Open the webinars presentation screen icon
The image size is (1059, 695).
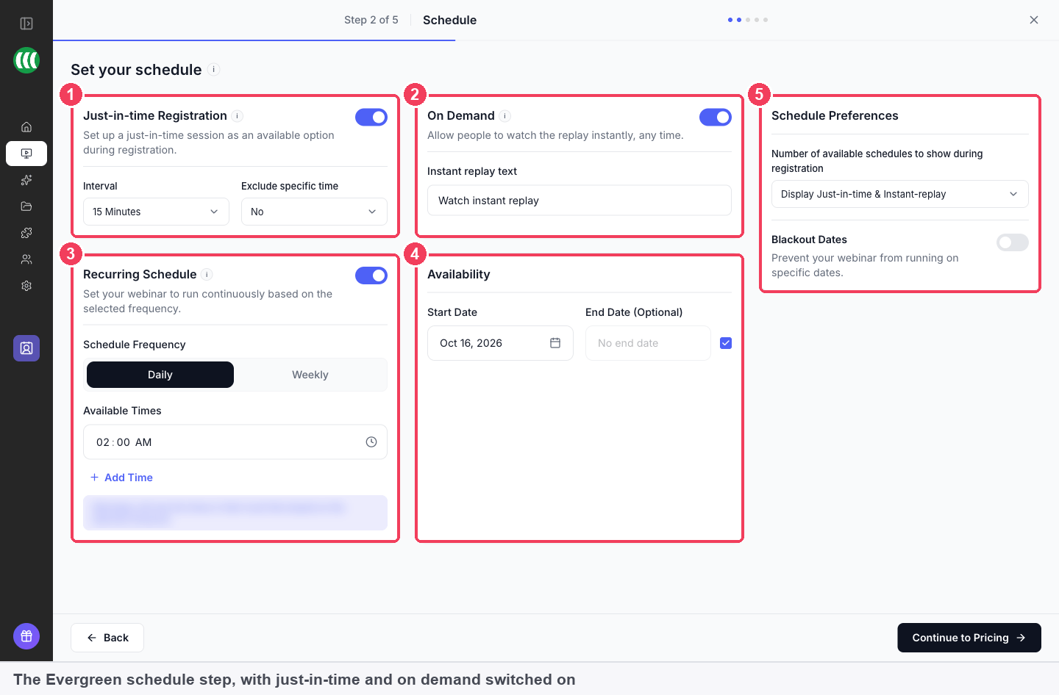pyautogui.click(x=26, y=154)
